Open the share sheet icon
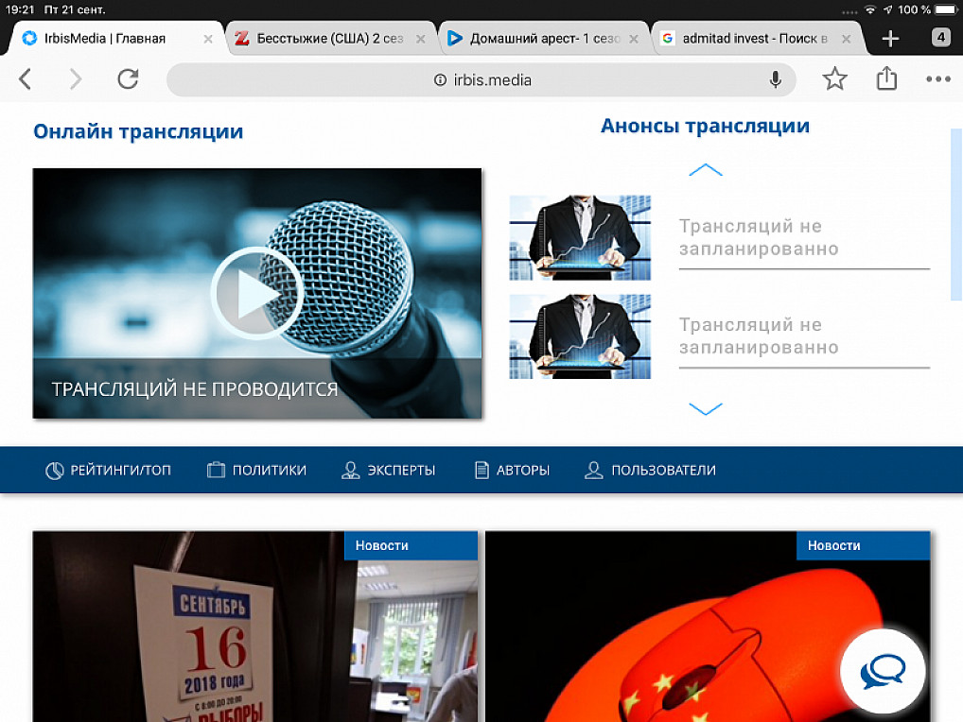Screen dimensions: 963x722 [x=886, y=77]
